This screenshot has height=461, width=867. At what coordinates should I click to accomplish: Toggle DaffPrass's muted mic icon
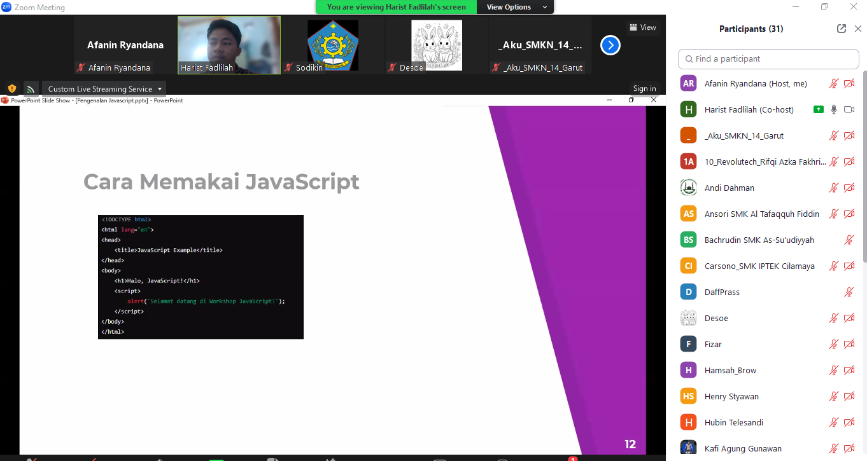(849, 292)
